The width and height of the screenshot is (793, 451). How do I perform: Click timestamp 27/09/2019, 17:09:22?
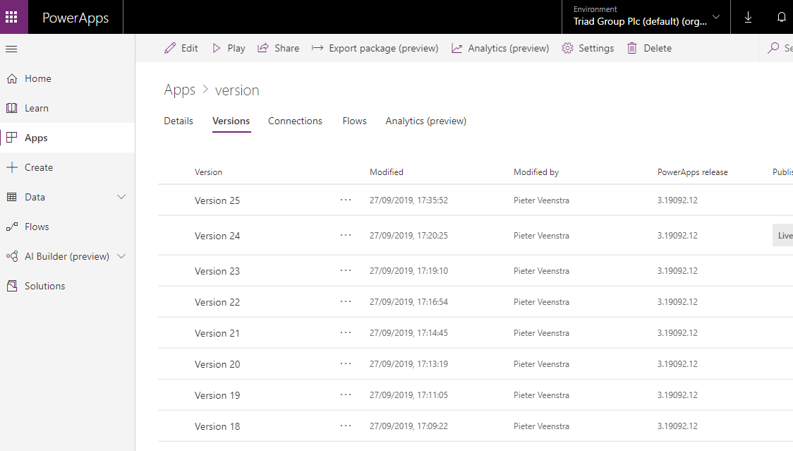point(408,426)
